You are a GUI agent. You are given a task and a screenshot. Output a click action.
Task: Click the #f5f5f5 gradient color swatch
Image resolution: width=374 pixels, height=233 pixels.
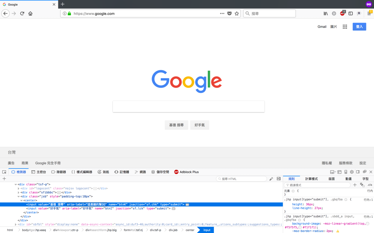pyautogui.click(x=367, y=224)
